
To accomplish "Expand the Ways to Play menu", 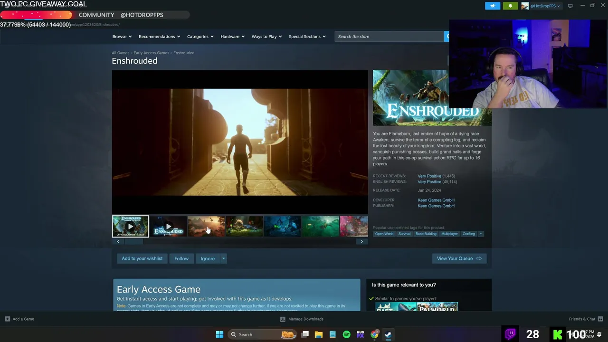I will pyautogui.click(x=266, y=37).
